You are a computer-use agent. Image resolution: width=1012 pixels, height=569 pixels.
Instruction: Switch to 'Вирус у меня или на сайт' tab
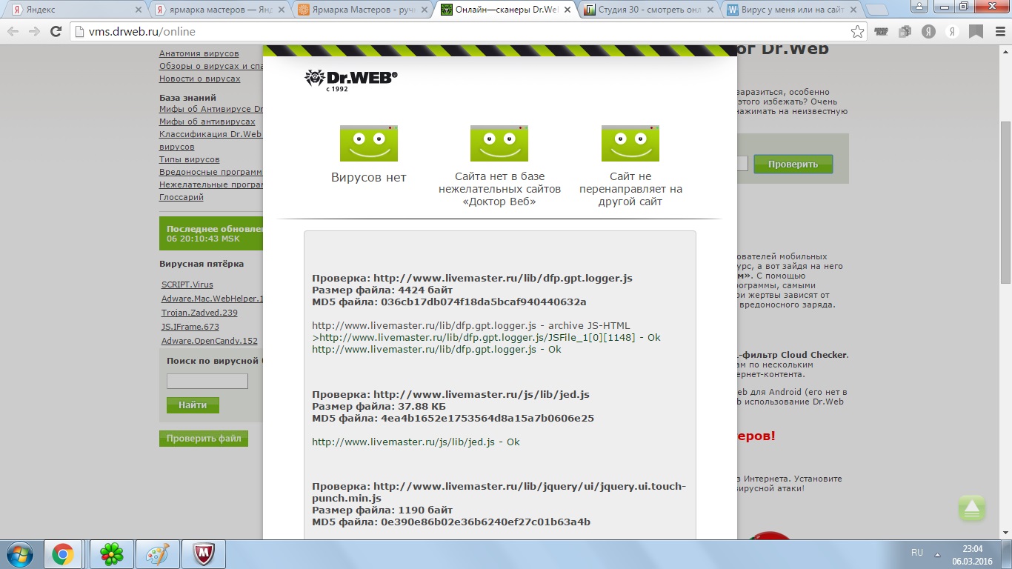790,10
